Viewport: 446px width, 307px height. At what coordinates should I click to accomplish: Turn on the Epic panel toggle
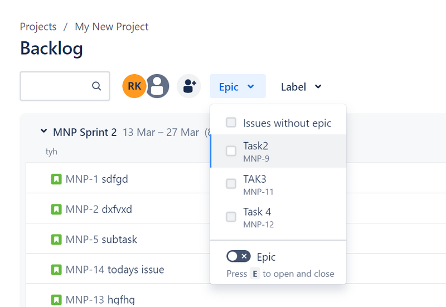tap(238, 256)
